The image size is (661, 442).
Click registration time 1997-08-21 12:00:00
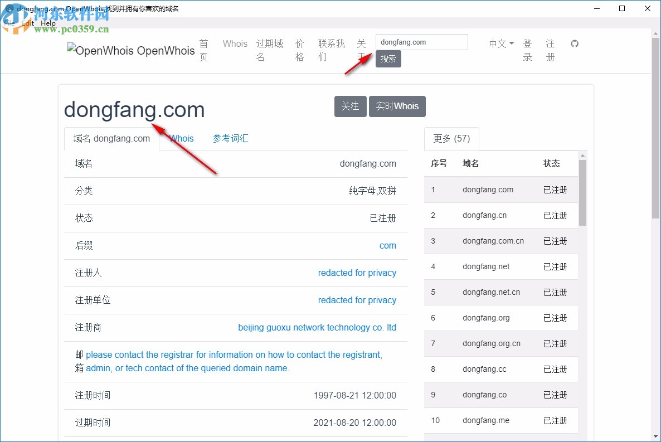[x=355, y=396]
